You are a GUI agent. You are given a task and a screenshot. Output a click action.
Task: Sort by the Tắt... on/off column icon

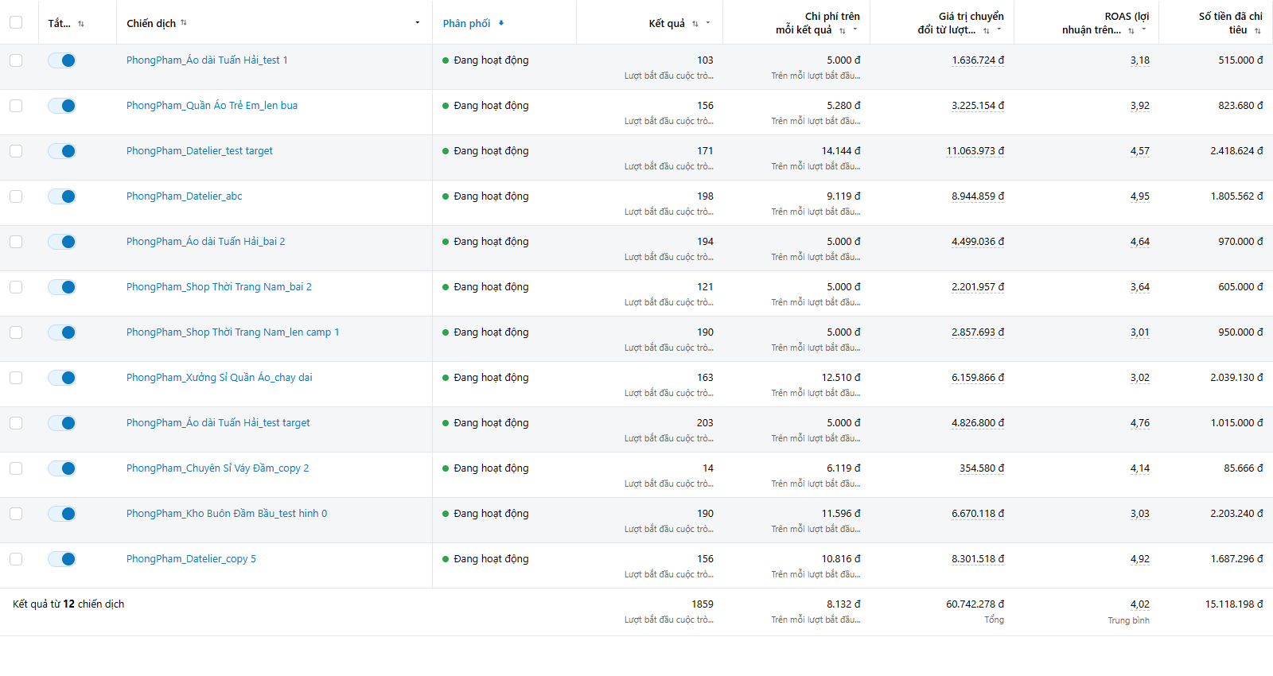81,24
